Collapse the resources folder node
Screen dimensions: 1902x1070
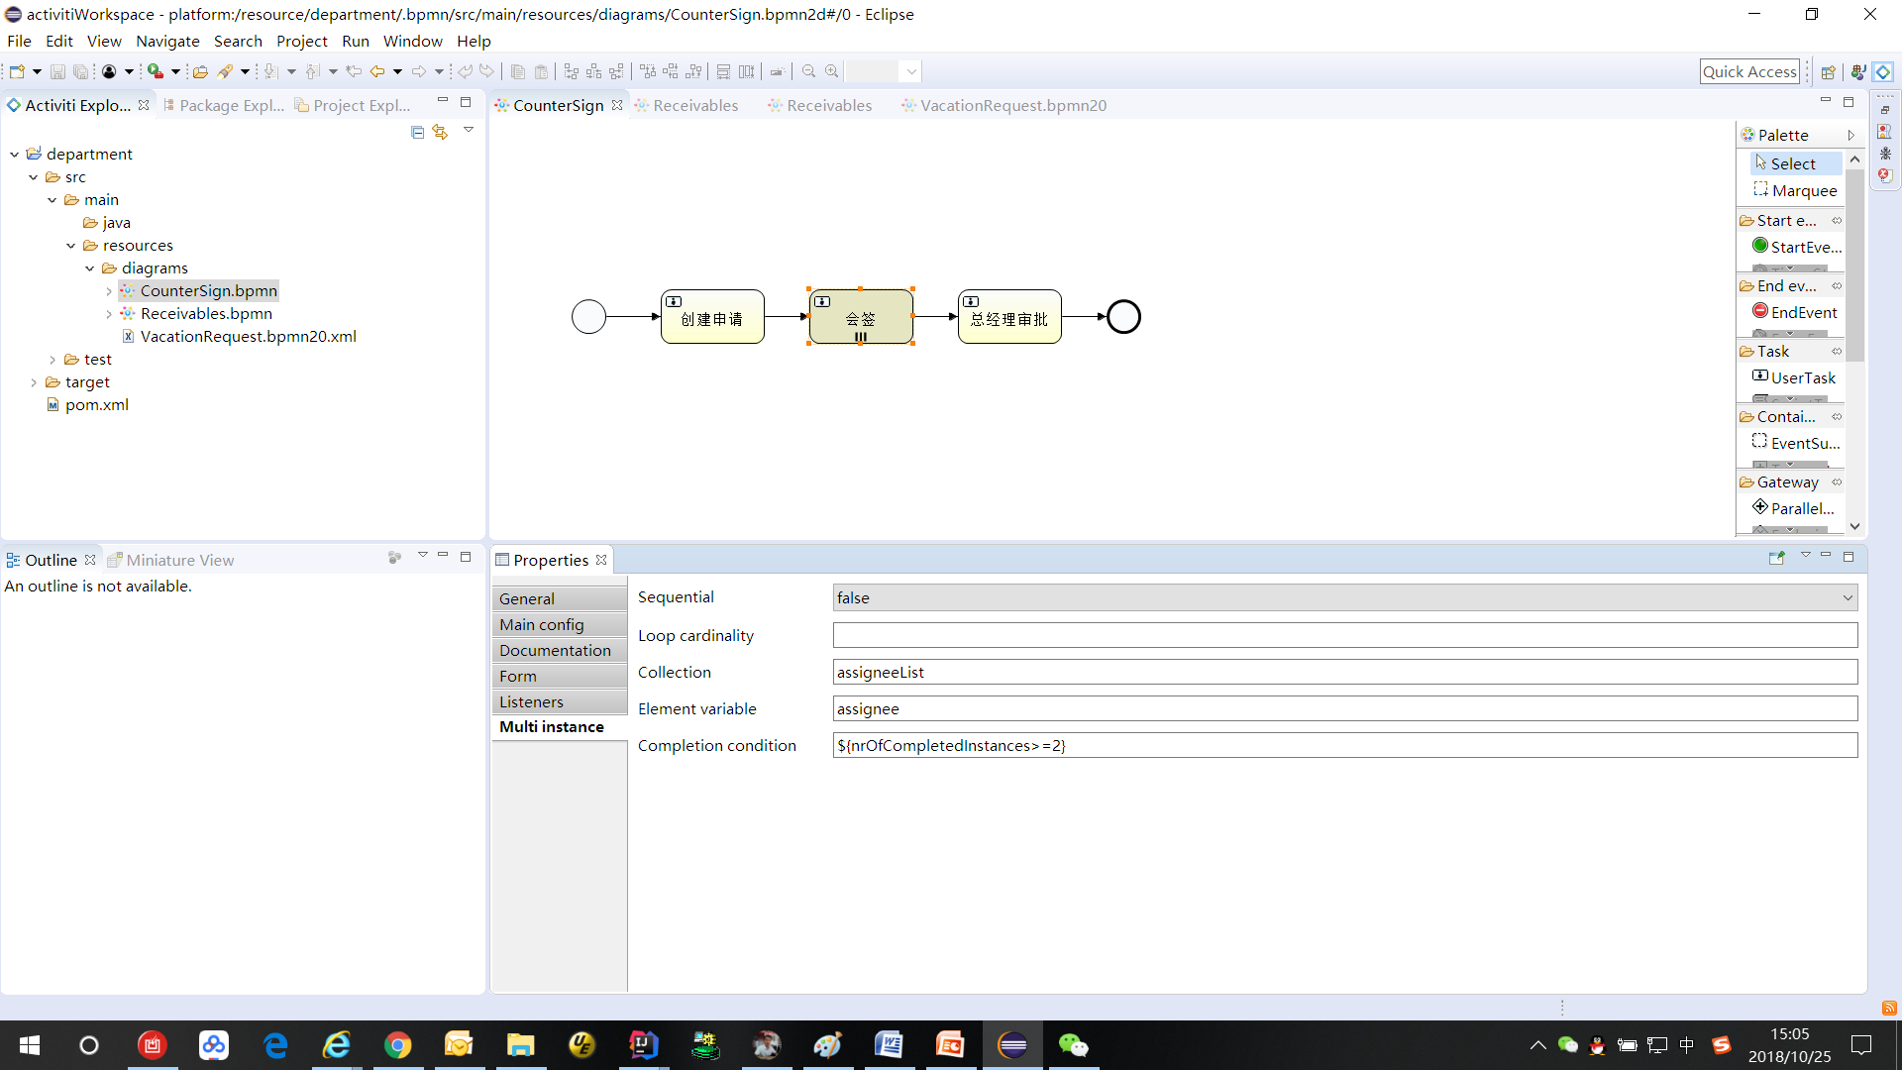pos(71,245)
